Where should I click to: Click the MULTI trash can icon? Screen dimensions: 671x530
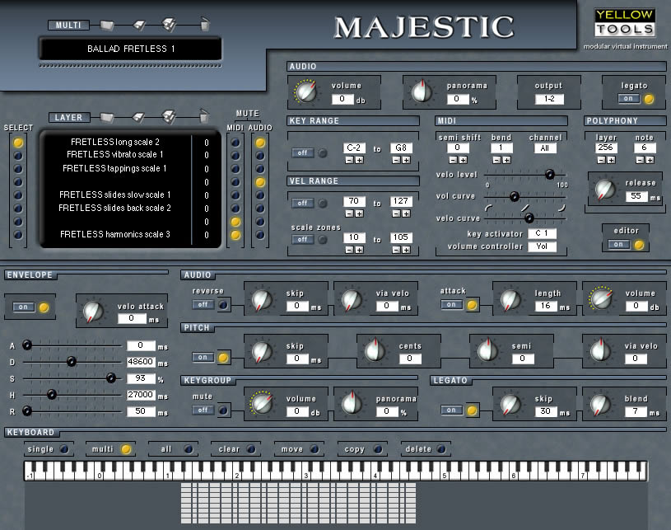pos(205,24)
